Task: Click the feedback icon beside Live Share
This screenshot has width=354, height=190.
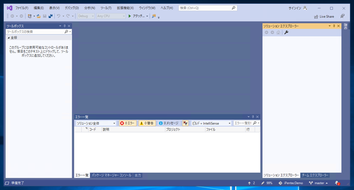Action: (343, 16)
